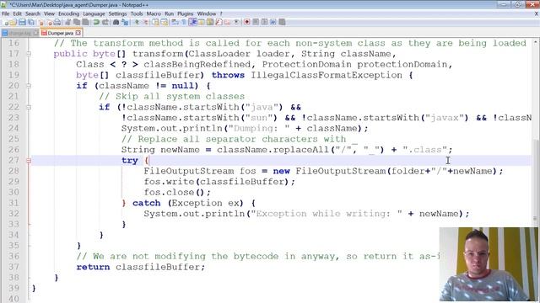Toggle synchronized vertical scrolling icon
This screenshot has width=540, height=303.
point(155,22)
